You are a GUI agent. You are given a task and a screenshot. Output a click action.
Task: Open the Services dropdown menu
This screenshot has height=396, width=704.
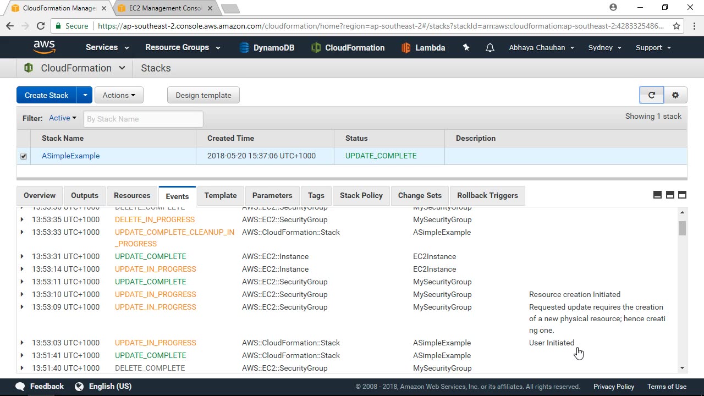coord(107,47)
